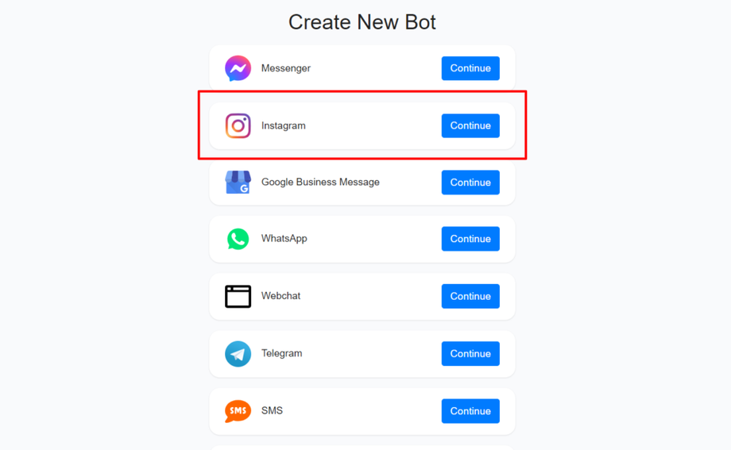This screenshot has height=450, width=731.
Task: Click the Create New Bot heading
Action: (x=362, y=22)
